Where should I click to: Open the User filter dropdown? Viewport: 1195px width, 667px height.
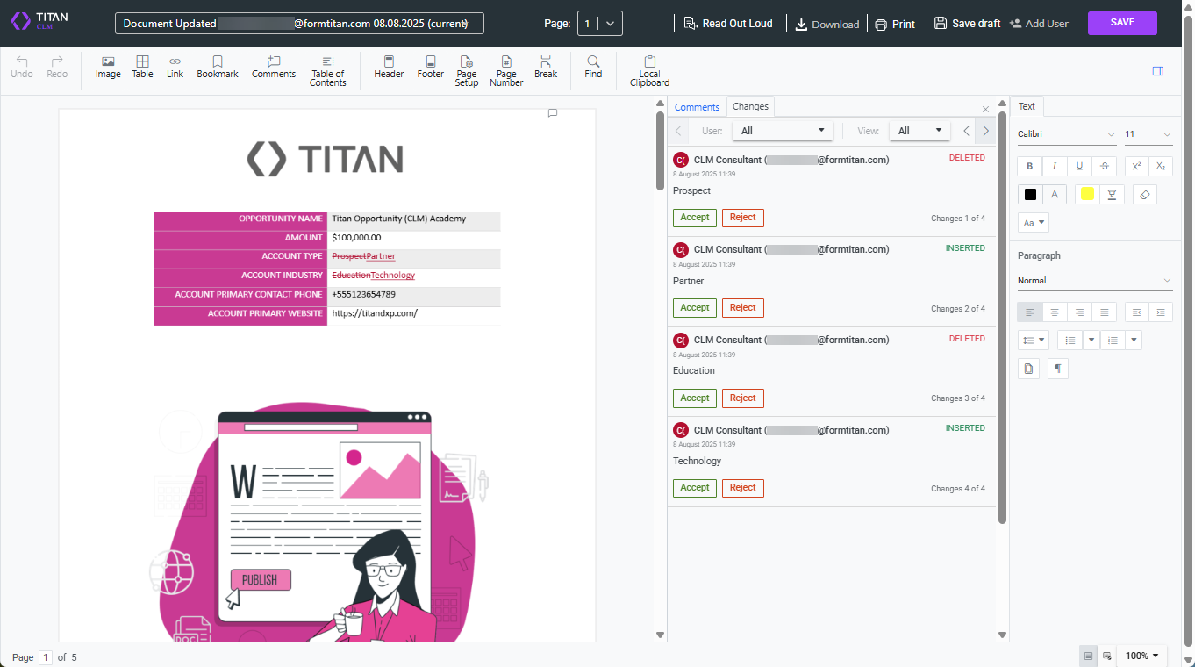click(x=782, y=130)
